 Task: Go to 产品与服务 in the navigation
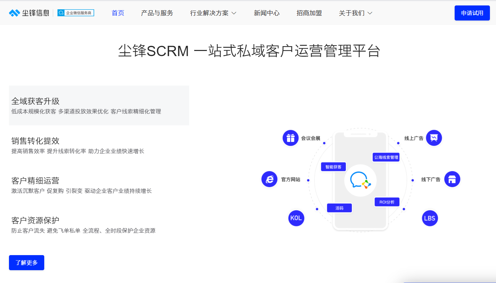(157, 13)
